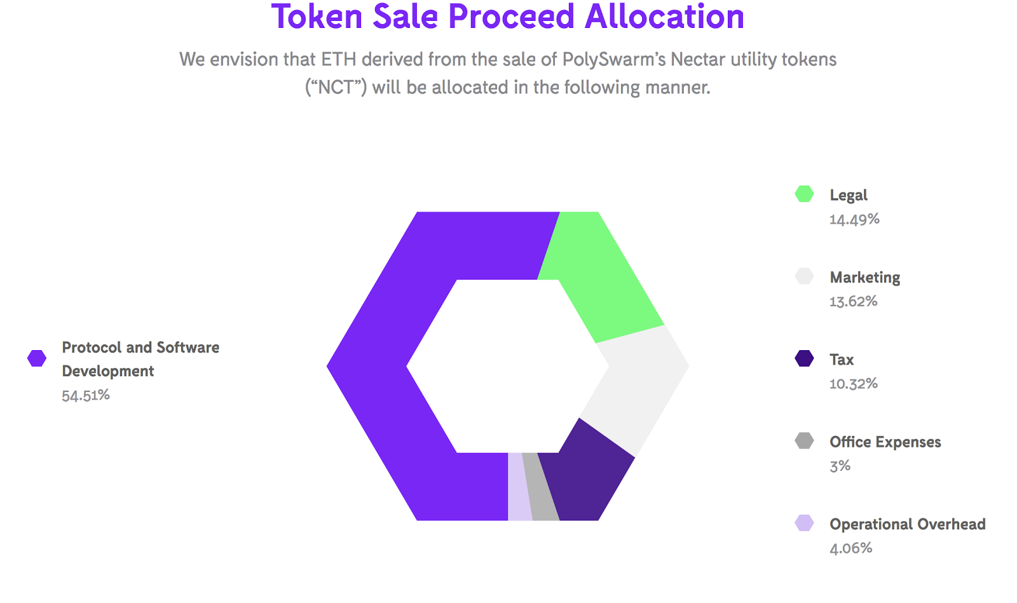1017x603 pixels.
Task: Click the light gray Marketing hexagon icon
Action: coord(804,276)
